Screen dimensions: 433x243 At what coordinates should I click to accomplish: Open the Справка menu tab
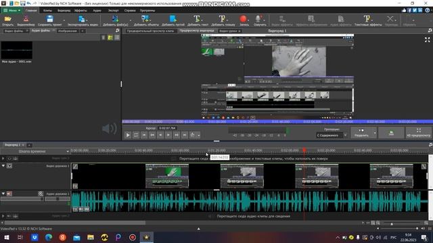pos(130,11)
